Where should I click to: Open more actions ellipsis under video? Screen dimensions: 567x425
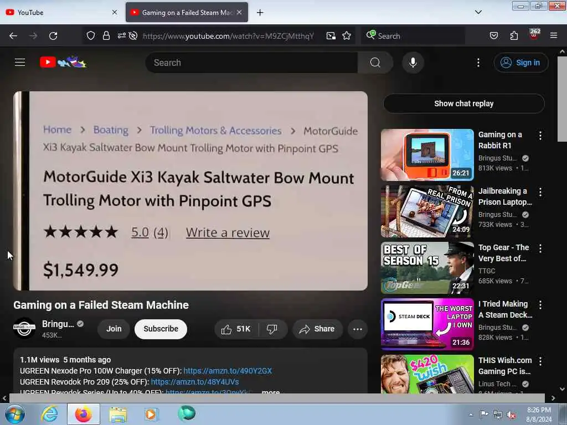tap(357, 329)
